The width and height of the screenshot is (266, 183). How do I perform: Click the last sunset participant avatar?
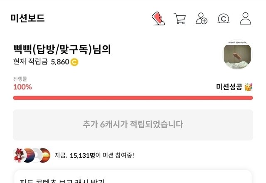click(x=44, y=155)
